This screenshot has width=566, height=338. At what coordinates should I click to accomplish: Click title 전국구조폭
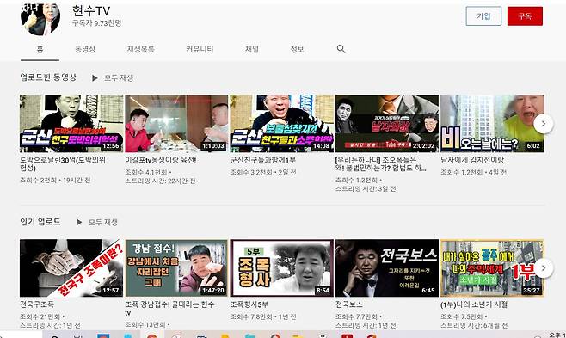(37, 304)
